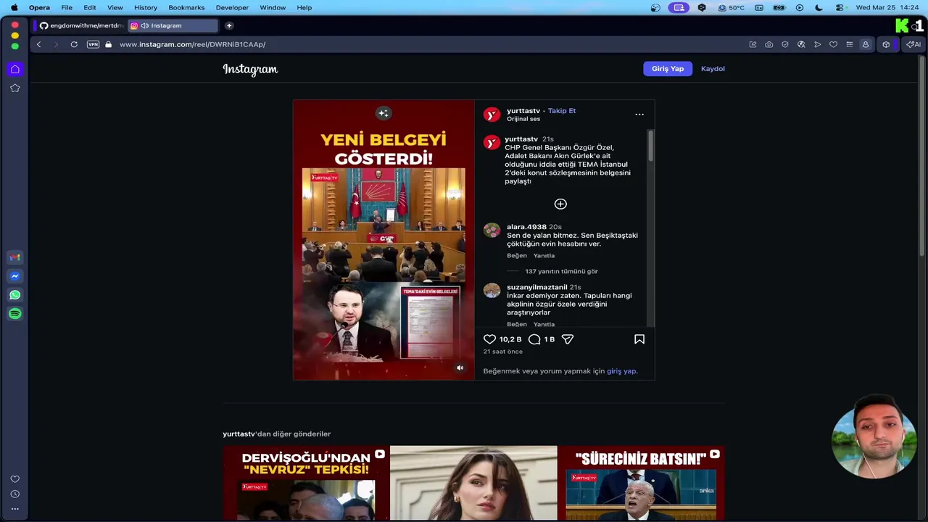Add page to bookmarks via heart icon
The width and height of the screenshot is (928, 522).
(x=833, y=44)
